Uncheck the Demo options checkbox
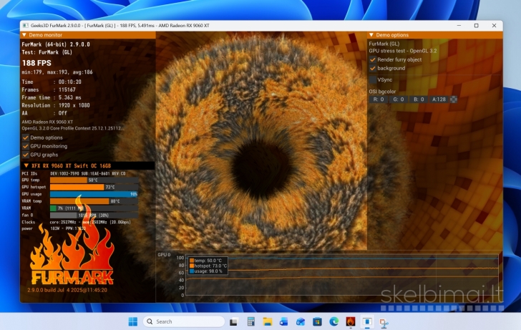Screen dimensions: 521x330 click(x=26, y=137)
